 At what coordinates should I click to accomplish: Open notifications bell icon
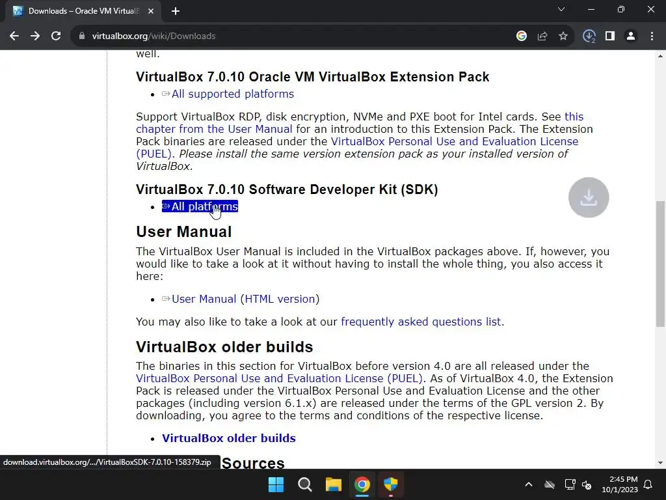point(648,484)
